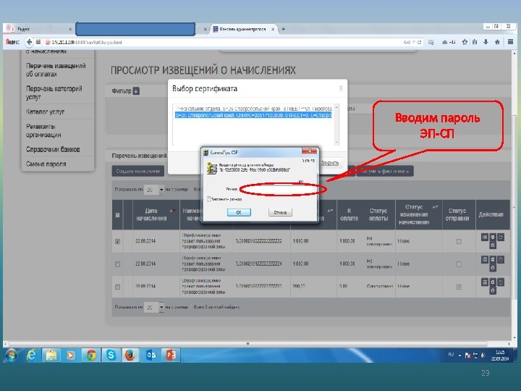Close the CryptoPro CSP dialog

tap(310, 151)
